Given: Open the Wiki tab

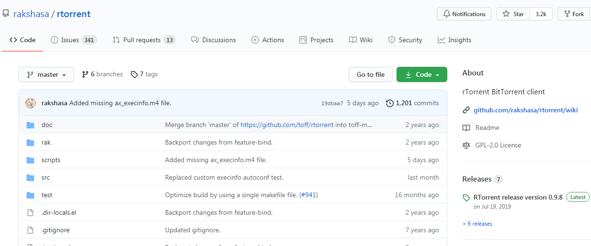Looking at the screenshot, I should coord(360,40).
